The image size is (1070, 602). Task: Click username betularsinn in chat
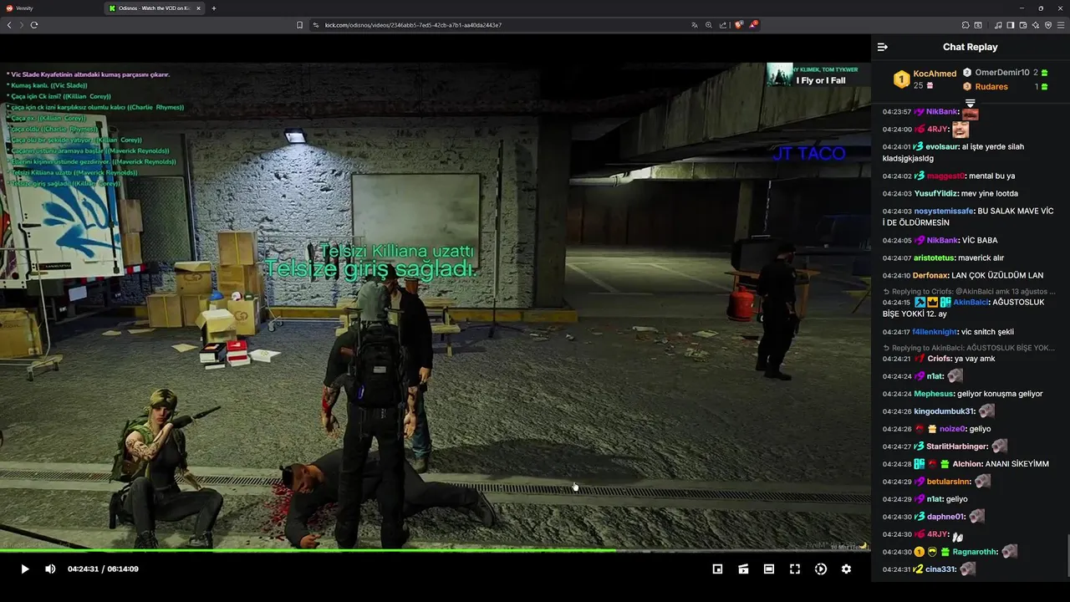(x=948, y=482)
